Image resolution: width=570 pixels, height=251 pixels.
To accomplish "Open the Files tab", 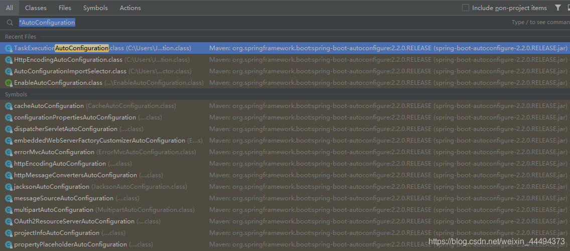I will pyautogui.click(x=65, y=8).
